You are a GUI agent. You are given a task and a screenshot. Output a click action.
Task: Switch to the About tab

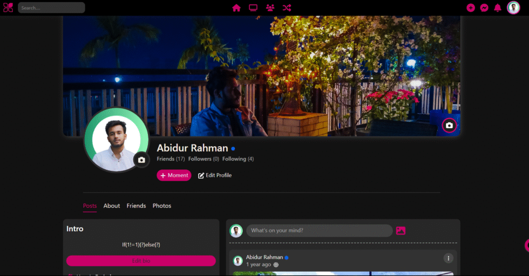pos(112,206)
